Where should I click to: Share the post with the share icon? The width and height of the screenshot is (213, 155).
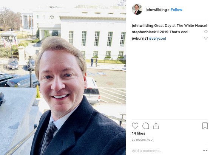tap(156, 126)
